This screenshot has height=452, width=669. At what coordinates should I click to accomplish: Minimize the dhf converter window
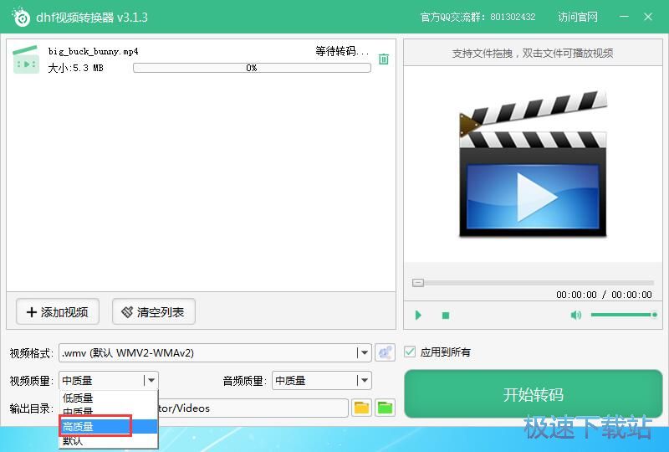click(624, 17)
